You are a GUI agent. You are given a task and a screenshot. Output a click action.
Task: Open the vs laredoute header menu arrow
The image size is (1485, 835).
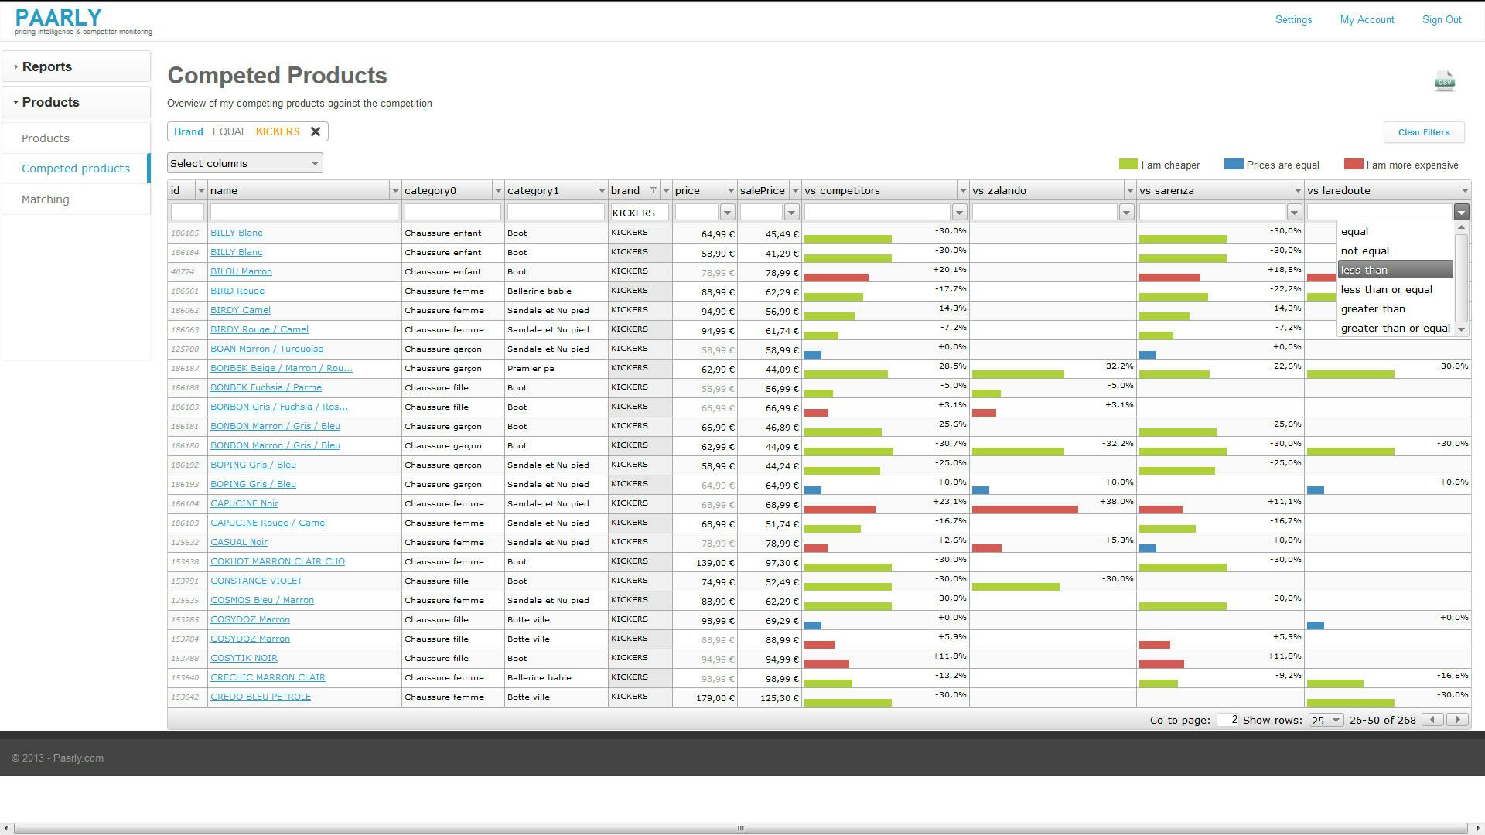coord(1464,190)
